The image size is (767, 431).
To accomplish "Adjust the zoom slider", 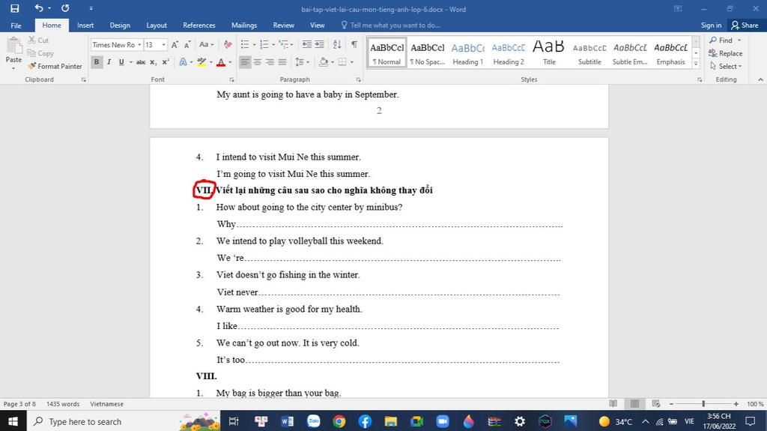I will coord(703,403).
